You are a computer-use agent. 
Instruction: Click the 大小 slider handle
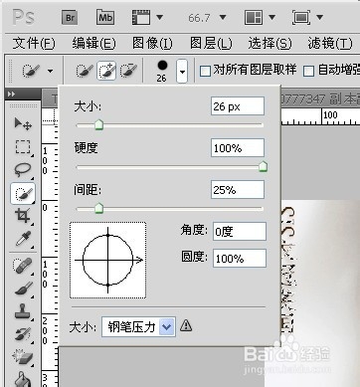tap(98, 125)
